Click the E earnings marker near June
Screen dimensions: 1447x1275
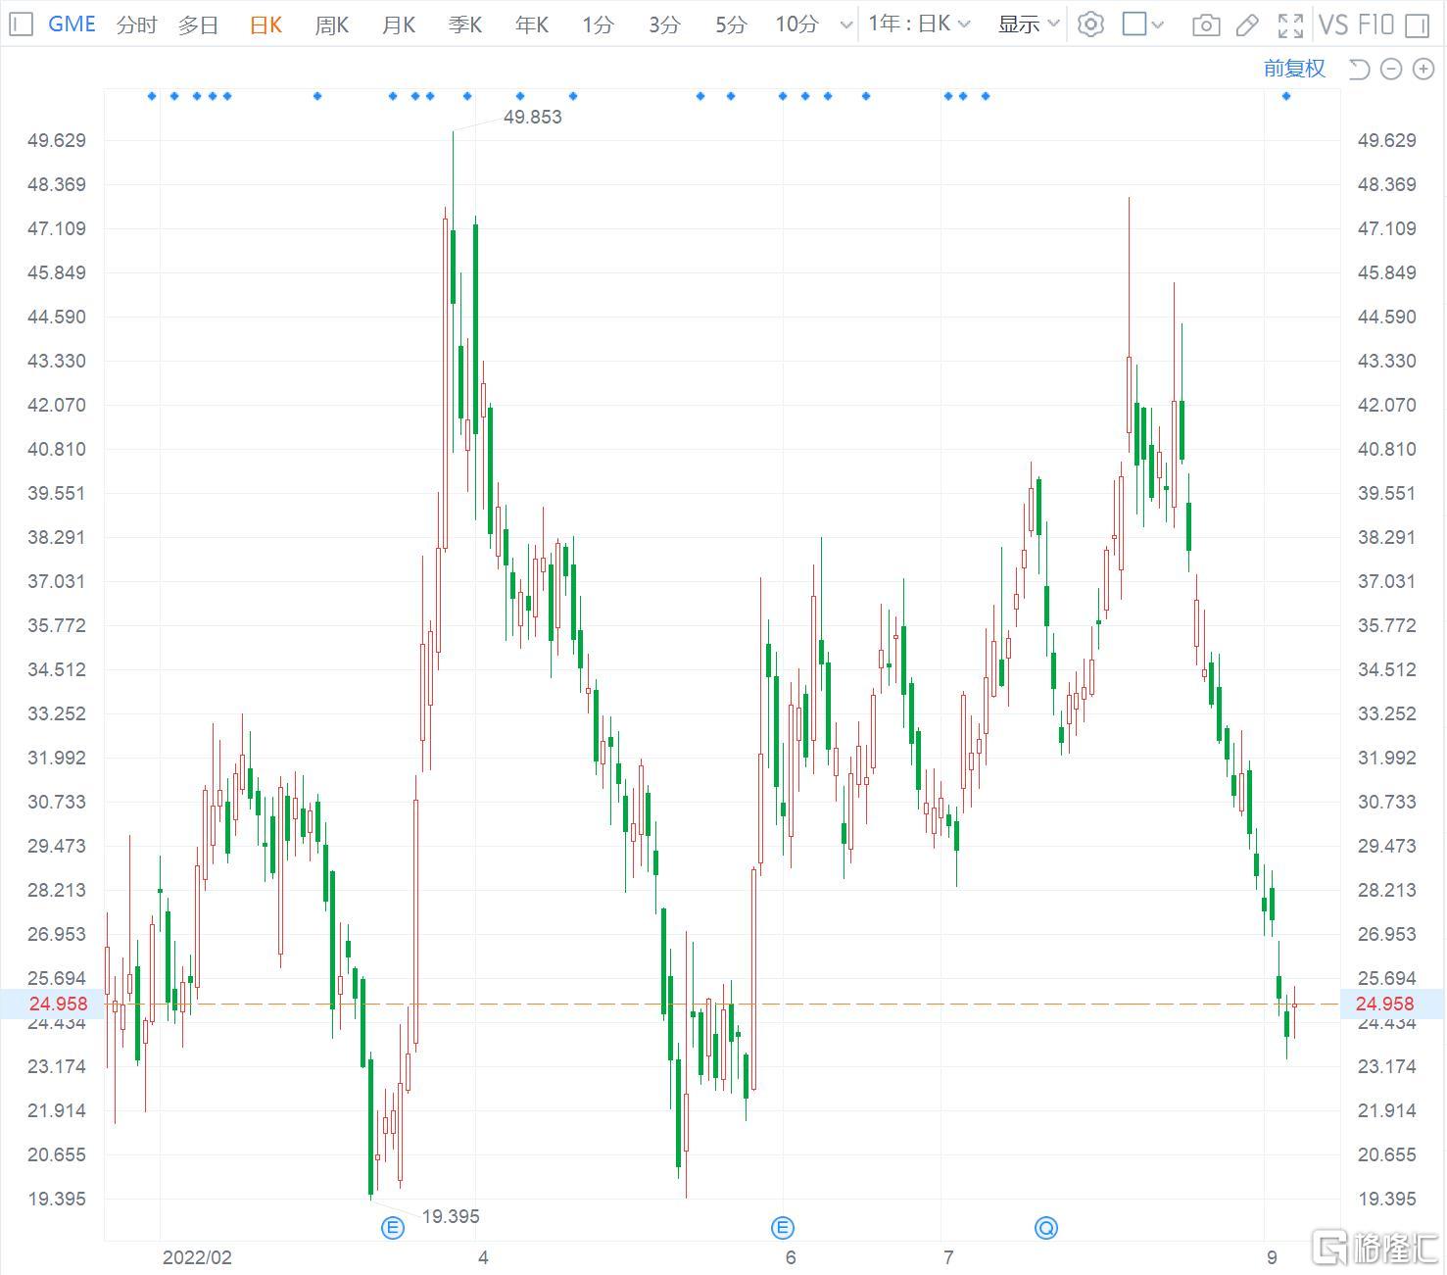(x=782, y=1228)
